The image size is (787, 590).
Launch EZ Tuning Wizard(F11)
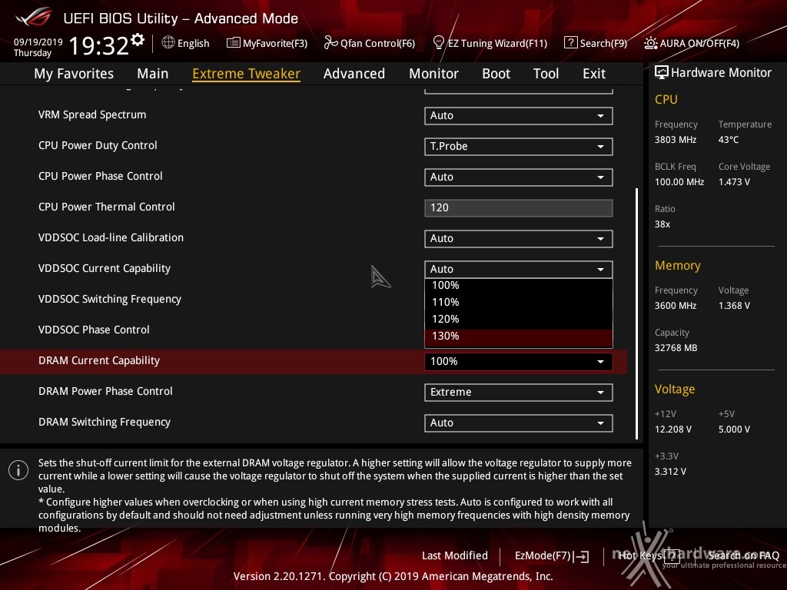tap(497, 43)
